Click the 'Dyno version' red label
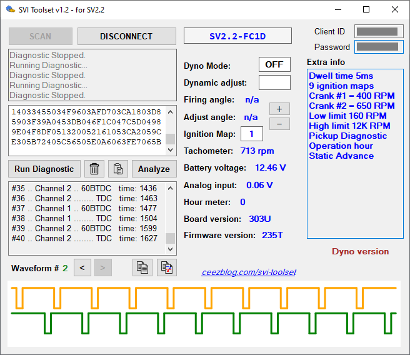This screenshot has width=410, height=355. pos(360,251)
